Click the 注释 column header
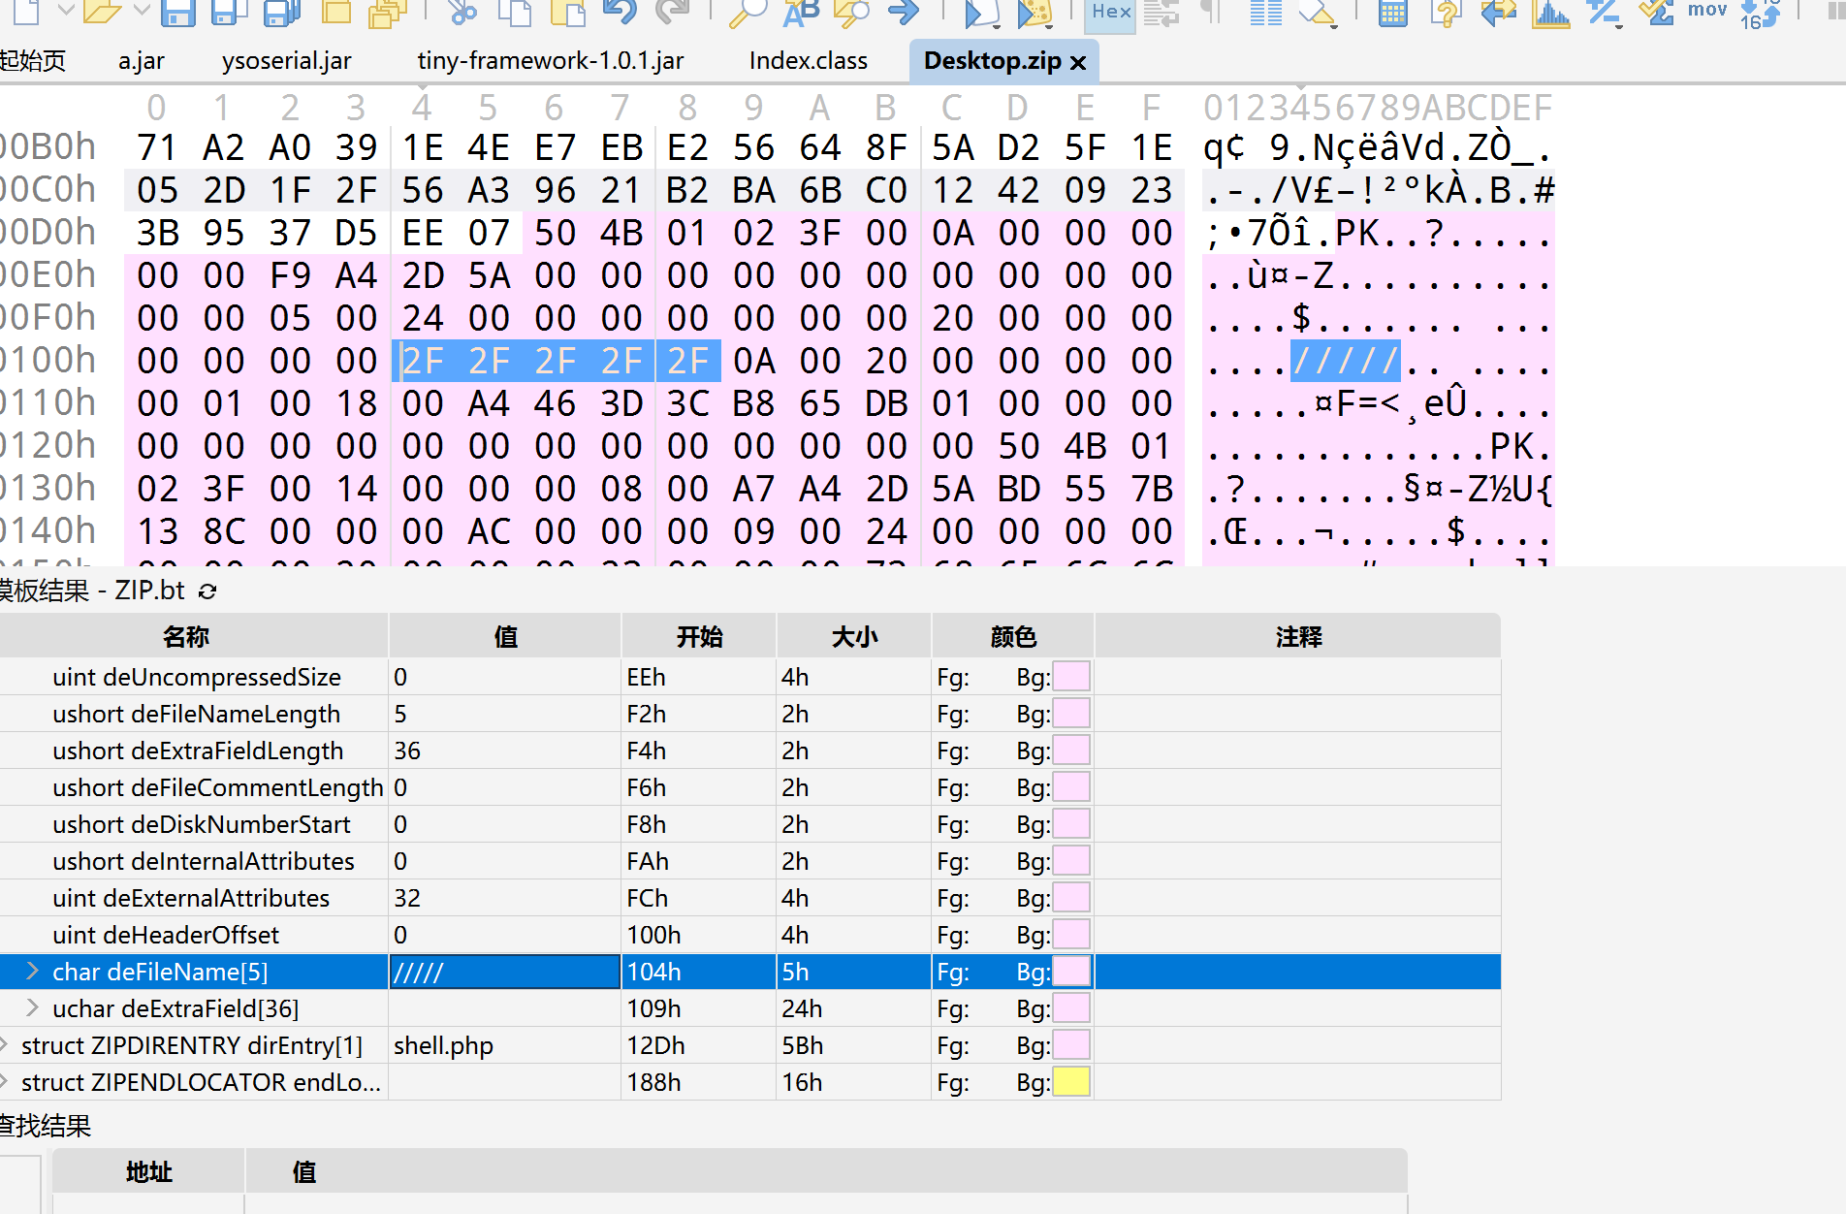 (1298, 636)
